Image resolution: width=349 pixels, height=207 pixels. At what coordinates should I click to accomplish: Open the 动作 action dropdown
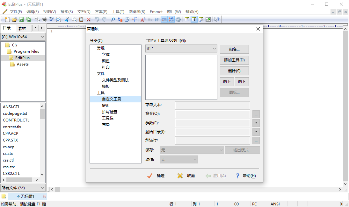pyautogui.click(x=178, y=159)
